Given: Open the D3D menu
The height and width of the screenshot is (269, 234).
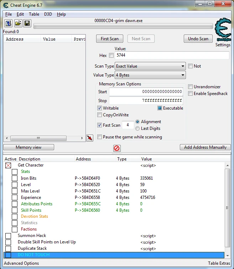Looking at the screenshot, I should tap(48, 14).
